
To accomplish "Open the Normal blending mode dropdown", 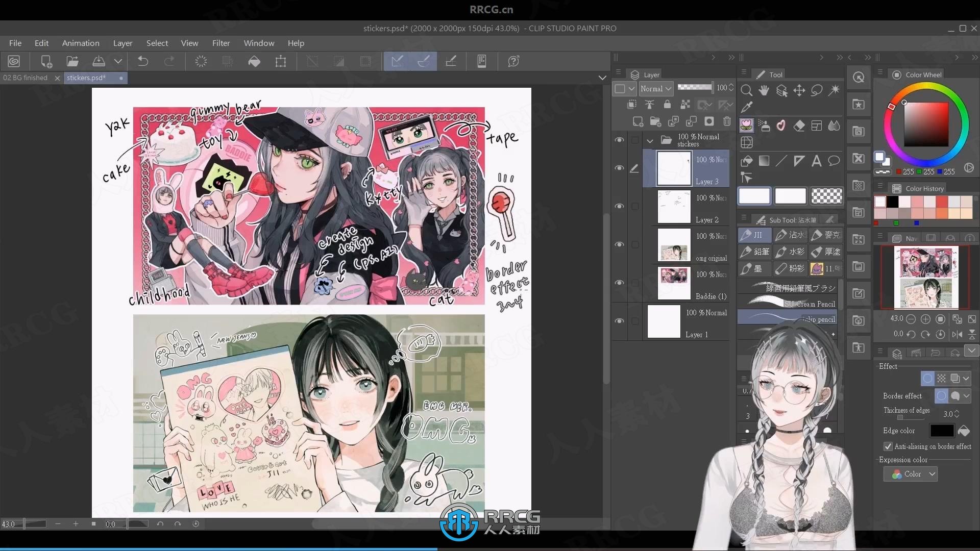I will (656, 88).
